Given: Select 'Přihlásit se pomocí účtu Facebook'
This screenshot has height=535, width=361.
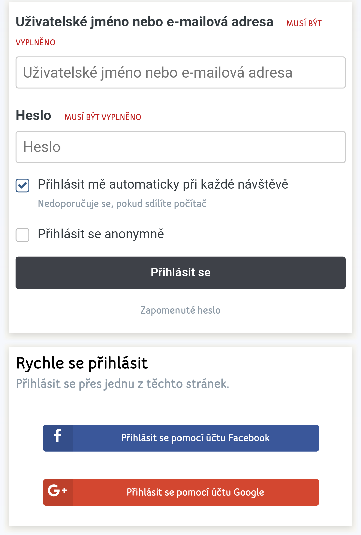Looking at the screenshot, I should coord(181,438).
